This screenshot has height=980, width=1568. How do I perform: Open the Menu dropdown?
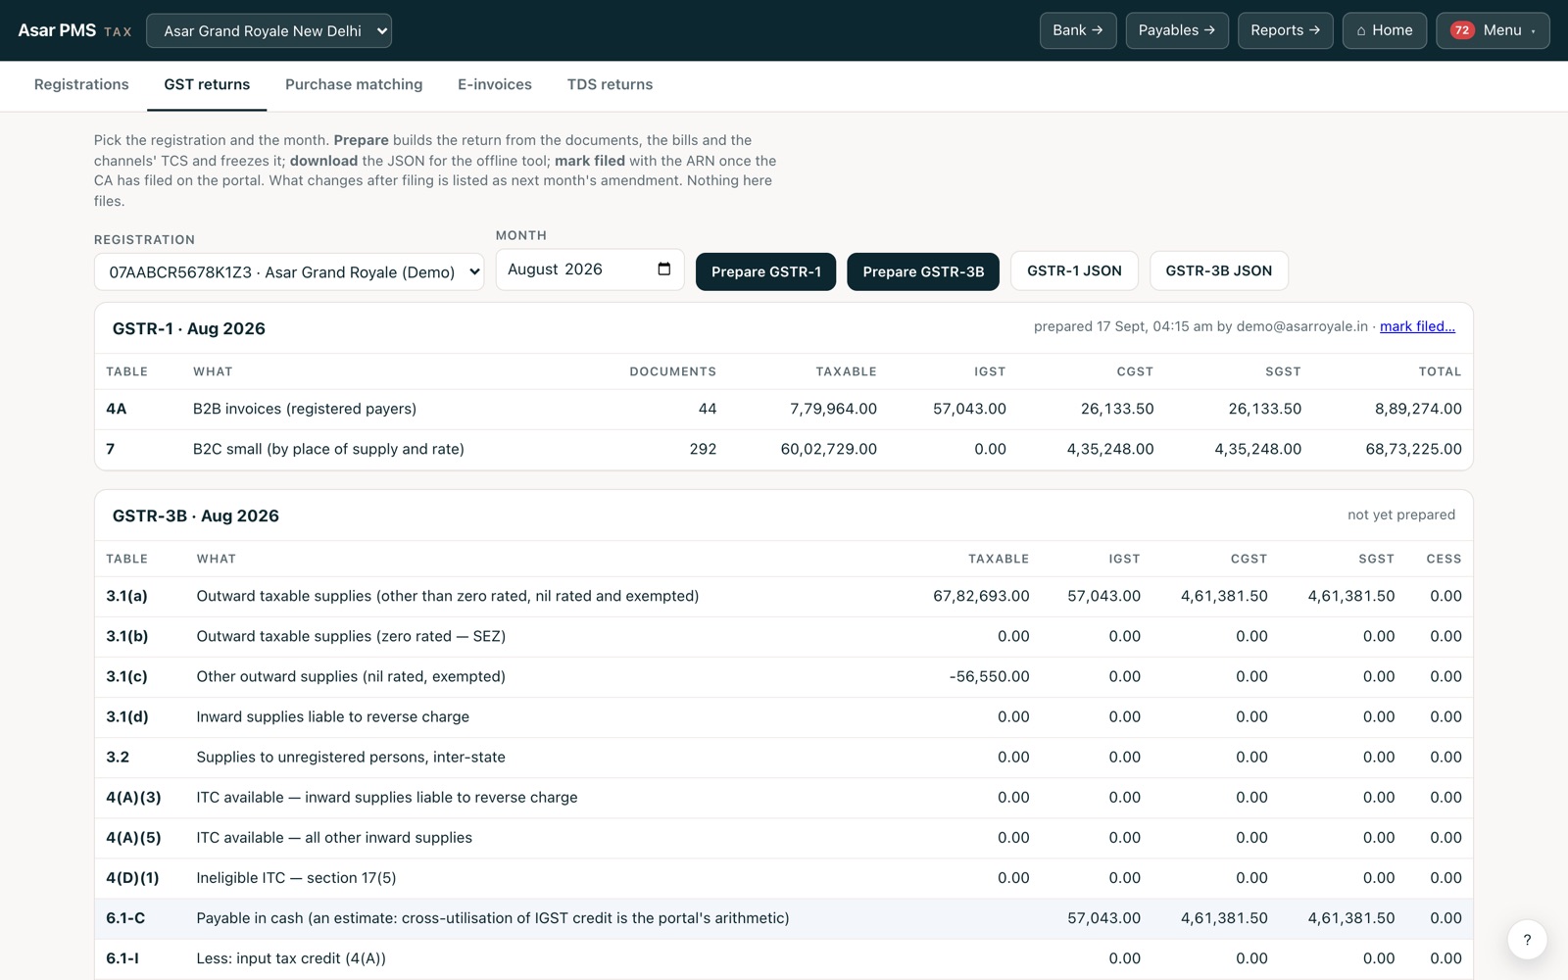click(1493, 30)
